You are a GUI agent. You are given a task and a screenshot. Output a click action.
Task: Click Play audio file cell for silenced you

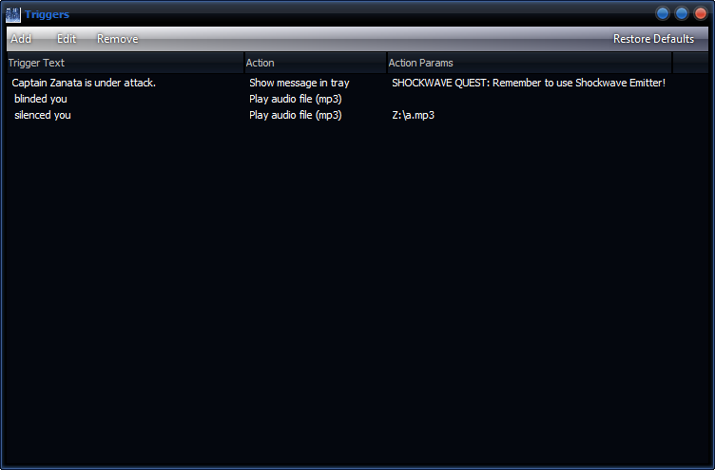click(x=296, y=115)
